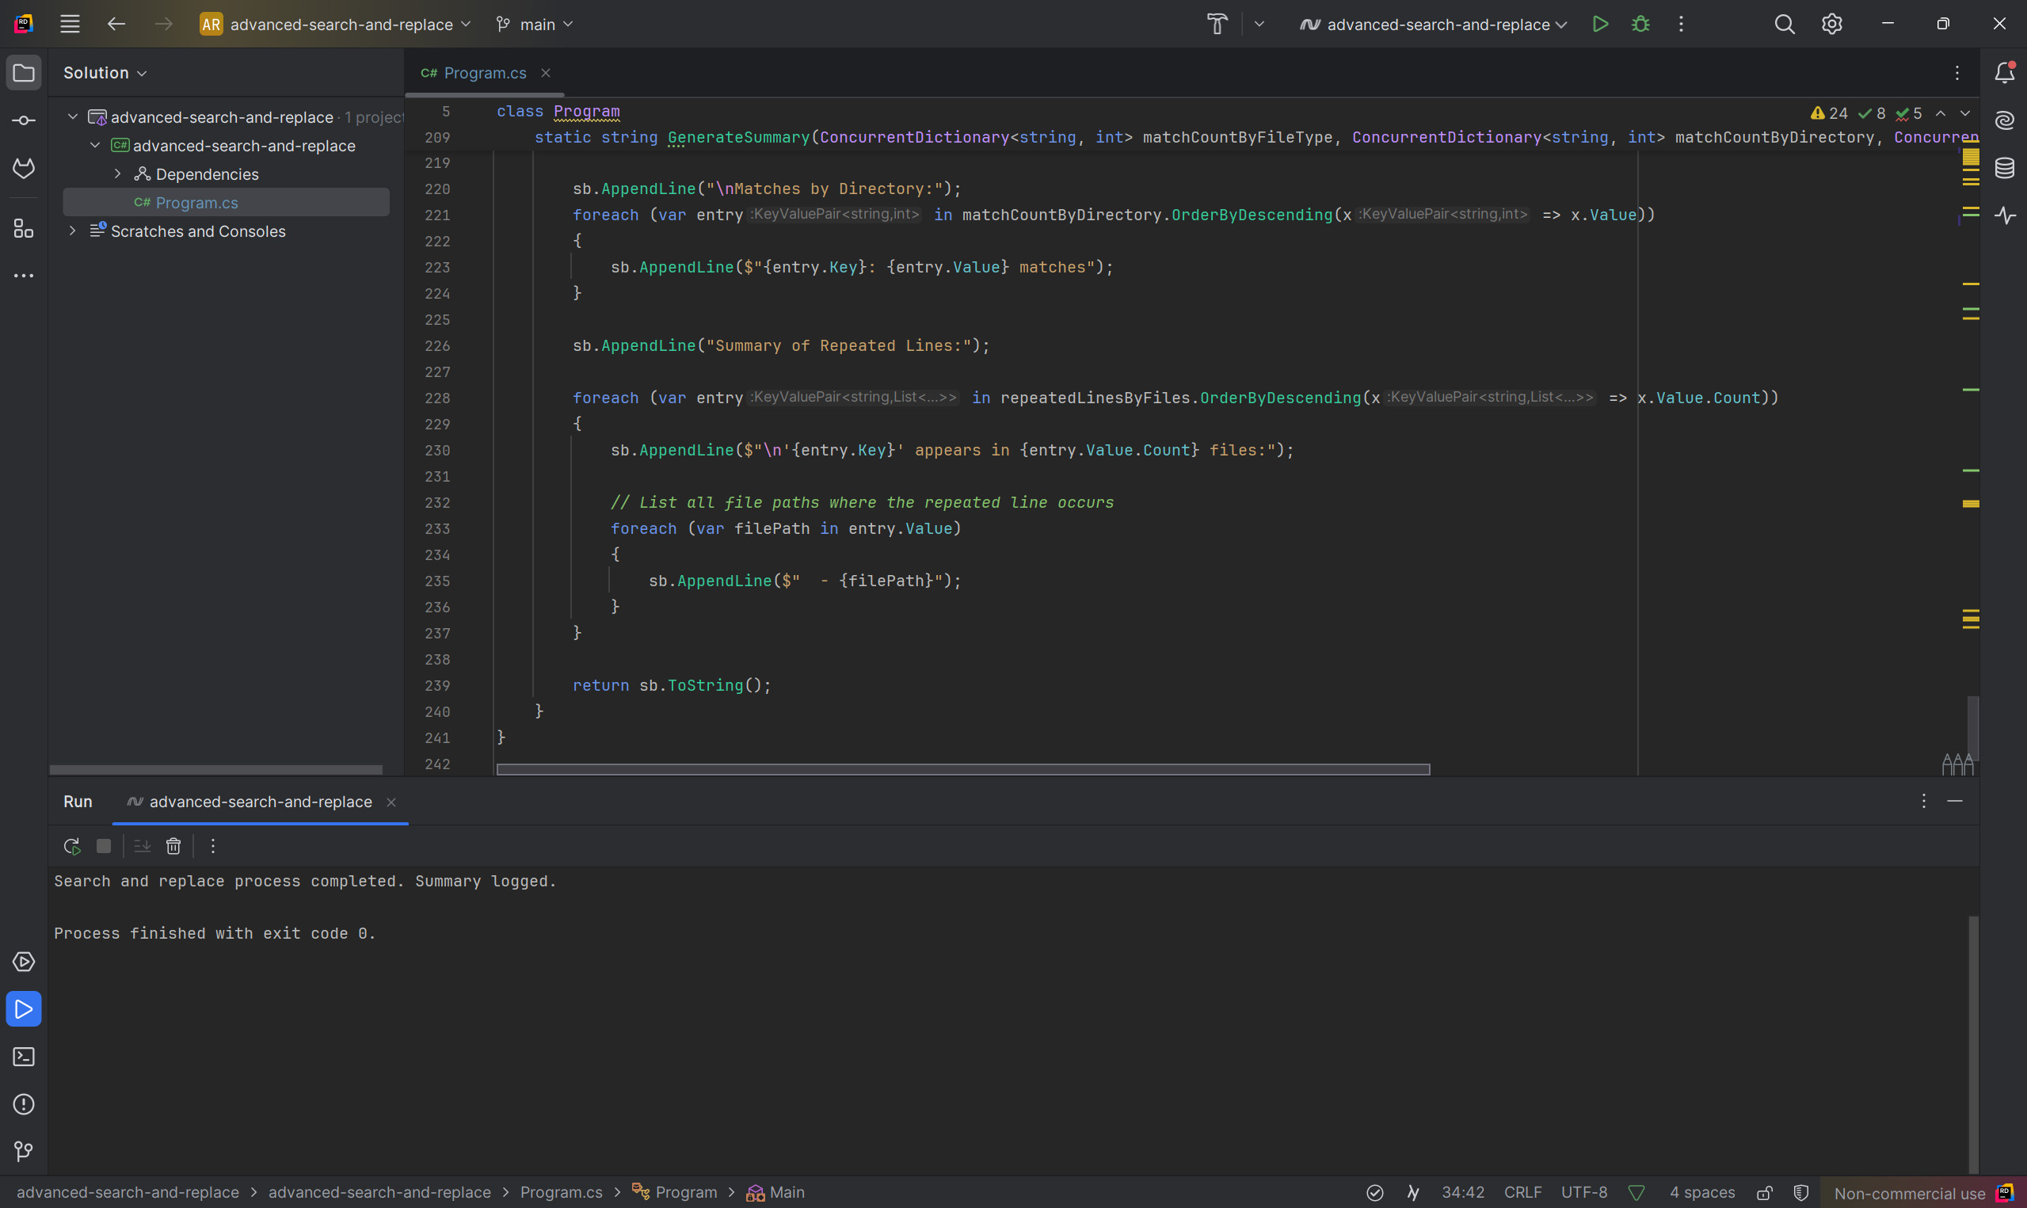Click Program breadcrumb in status bar
2027x1208 pixels.
(685, 1192)
